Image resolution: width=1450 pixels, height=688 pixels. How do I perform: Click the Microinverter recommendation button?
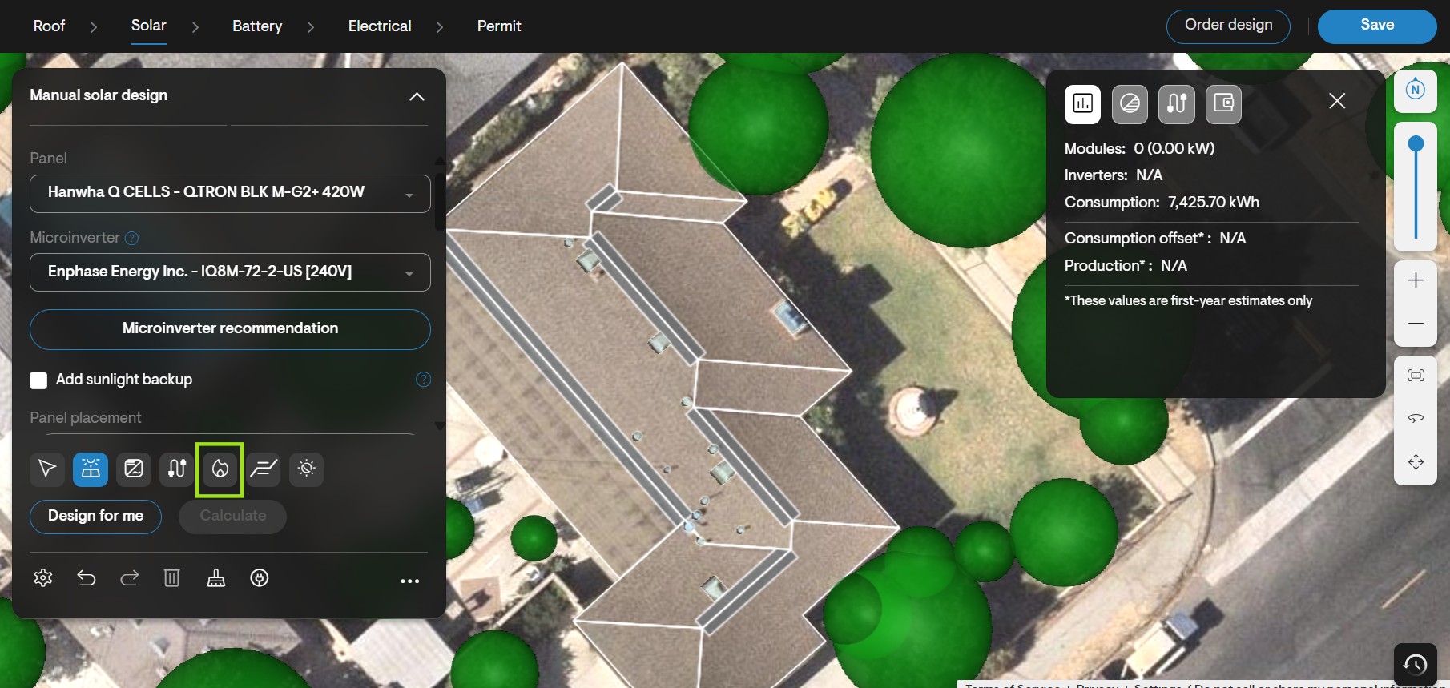[x=230, y=329]
